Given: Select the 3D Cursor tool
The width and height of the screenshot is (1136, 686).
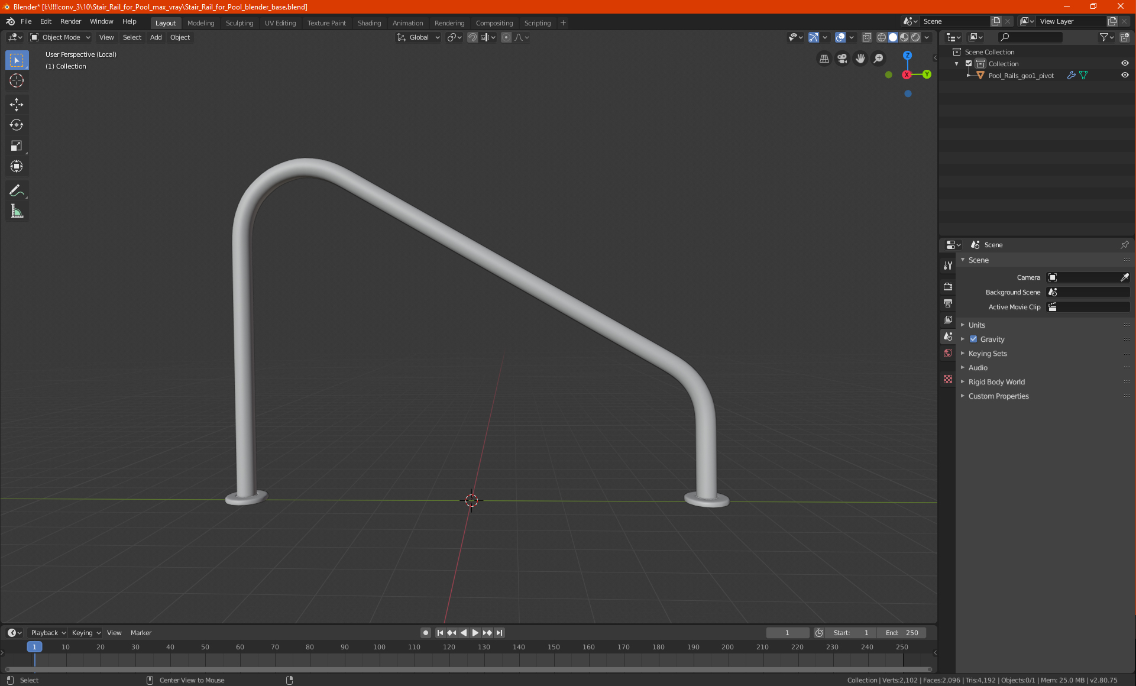Looking at the screenshot, I should (x=17, y=80).
